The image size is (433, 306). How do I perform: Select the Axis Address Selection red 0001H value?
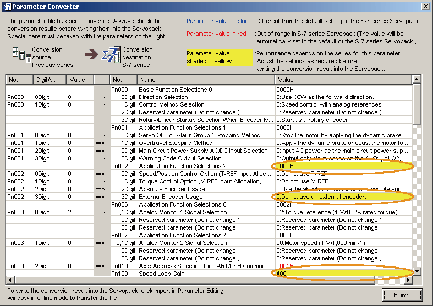point(286,266)
